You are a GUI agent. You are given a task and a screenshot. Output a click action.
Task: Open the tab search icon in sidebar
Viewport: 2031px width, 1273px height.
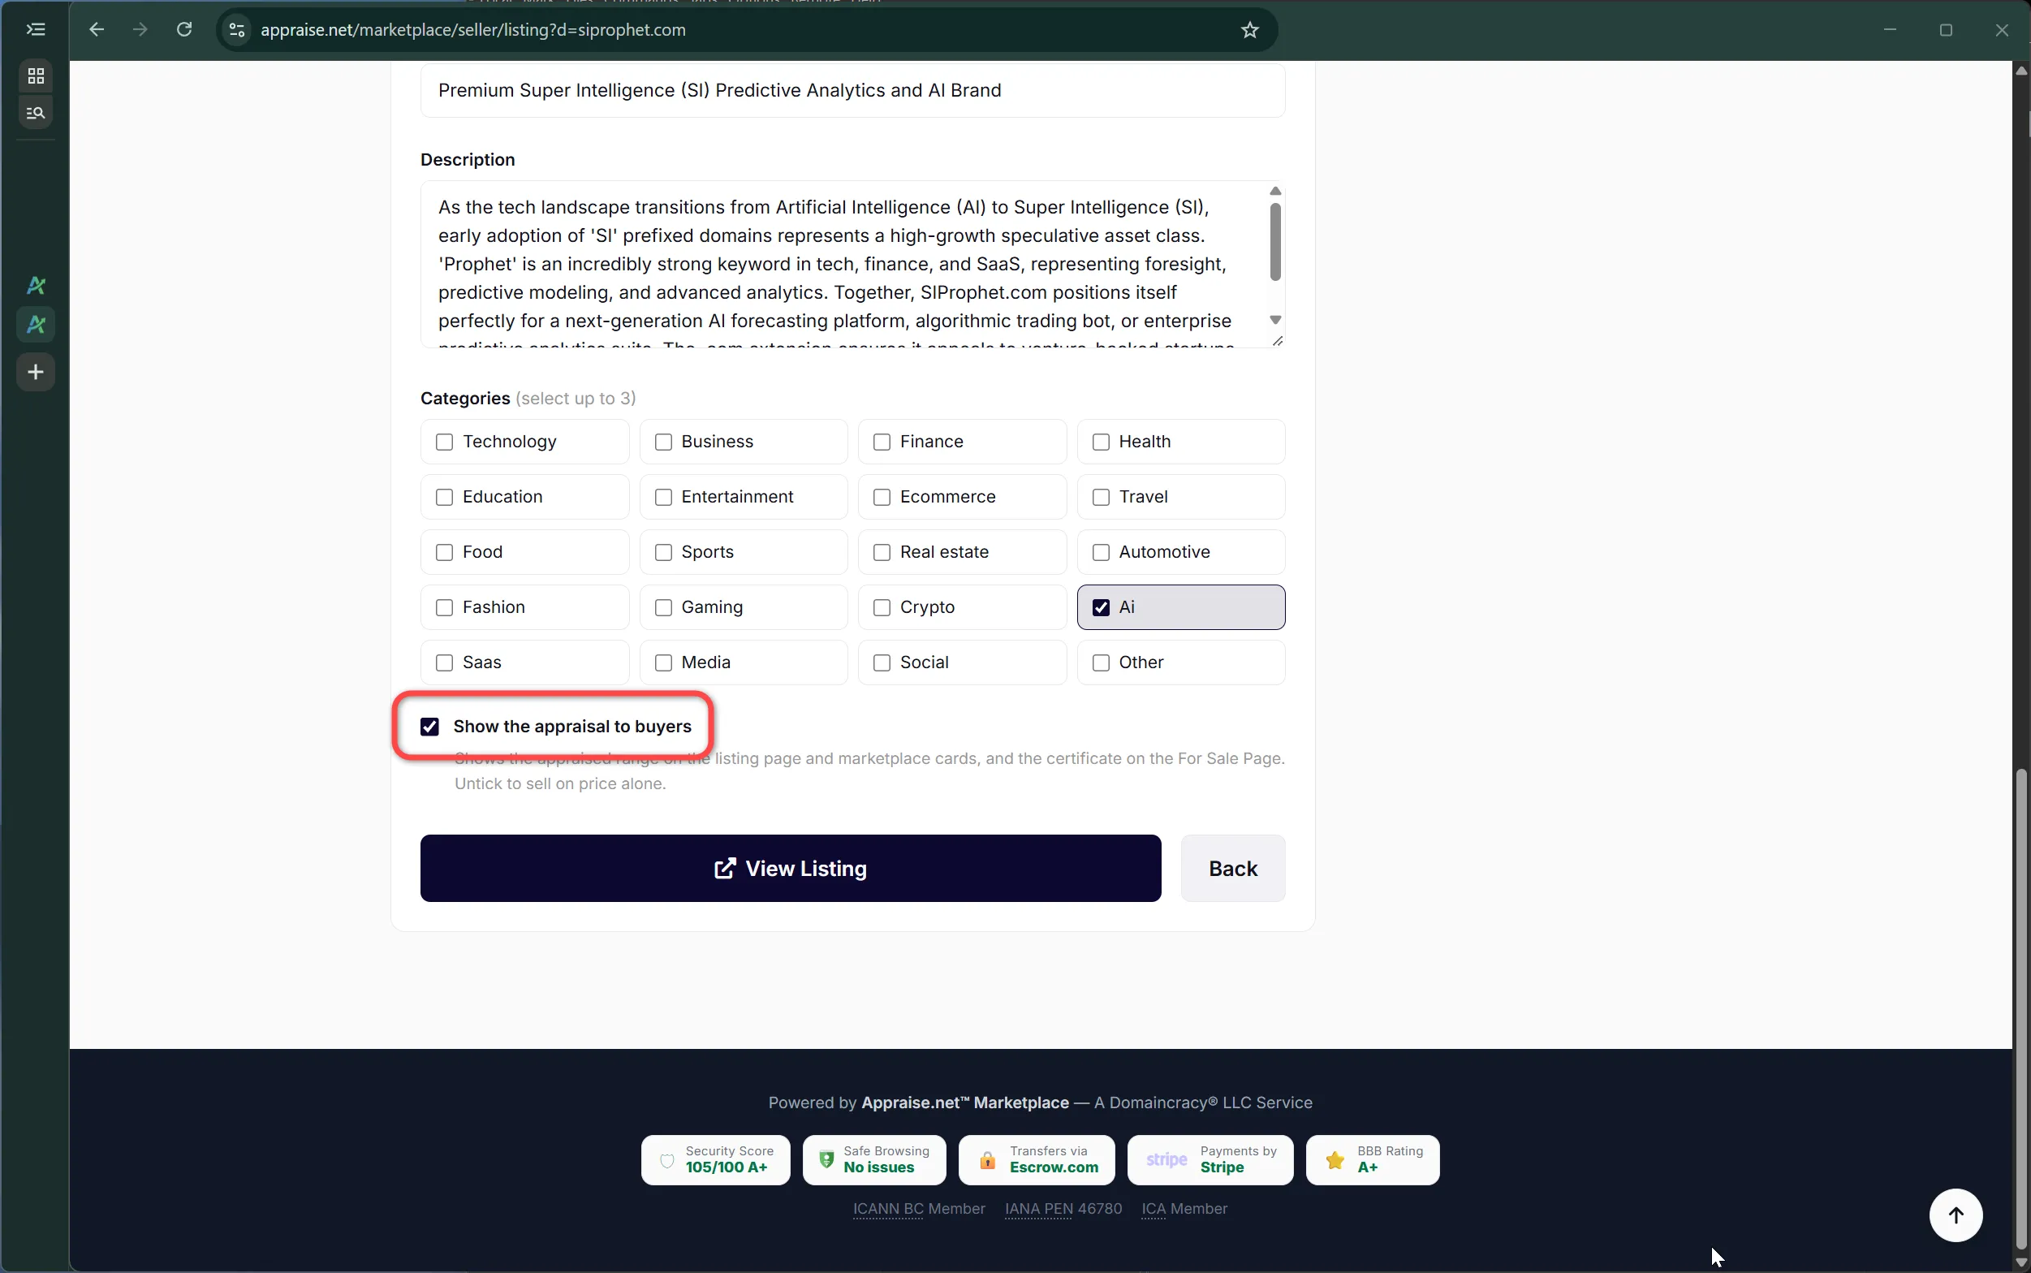pos(36,113)
